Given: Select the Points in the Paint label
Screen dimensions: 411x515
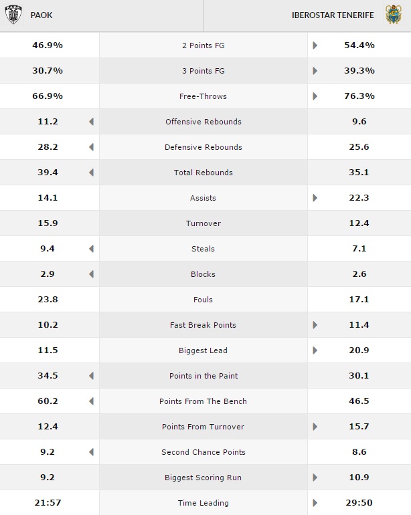Looking at the screenshot, I should pos(203,376).
